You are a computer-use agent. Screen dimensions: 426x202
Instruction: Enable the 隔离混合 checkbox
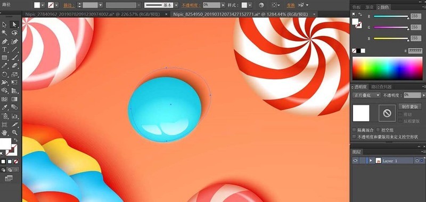[354, 130]
